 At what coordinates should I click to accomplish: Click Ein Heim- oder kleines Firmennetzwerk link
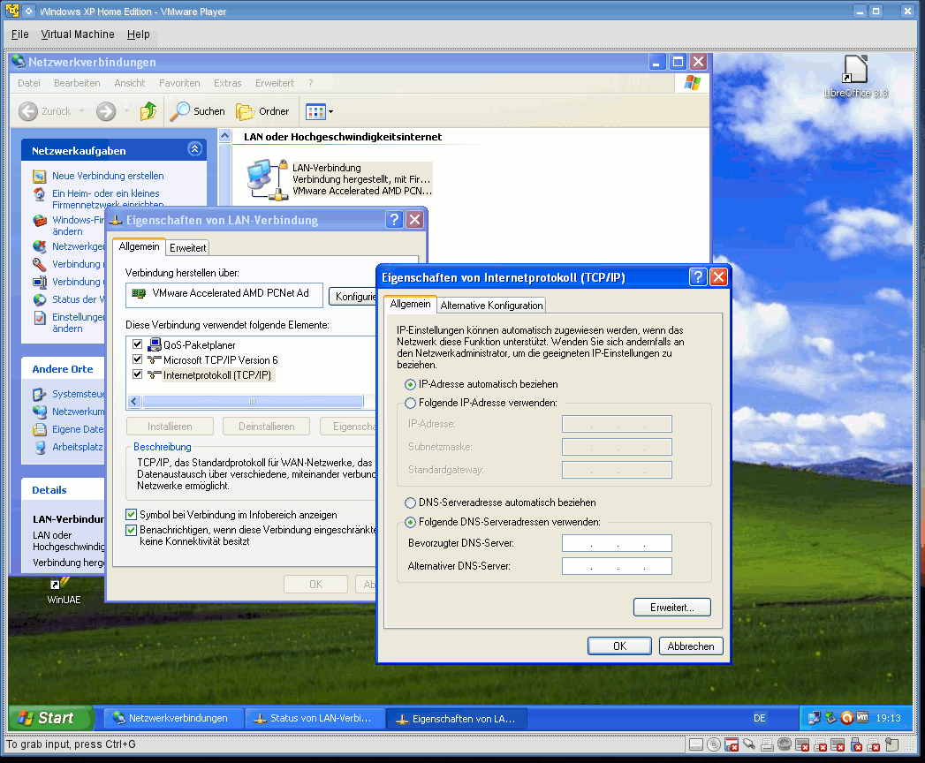[108, 199]
